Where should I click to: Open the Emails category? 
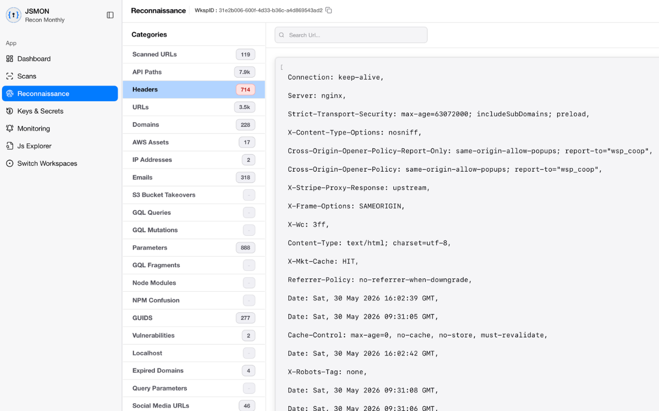tap(194, 177)
